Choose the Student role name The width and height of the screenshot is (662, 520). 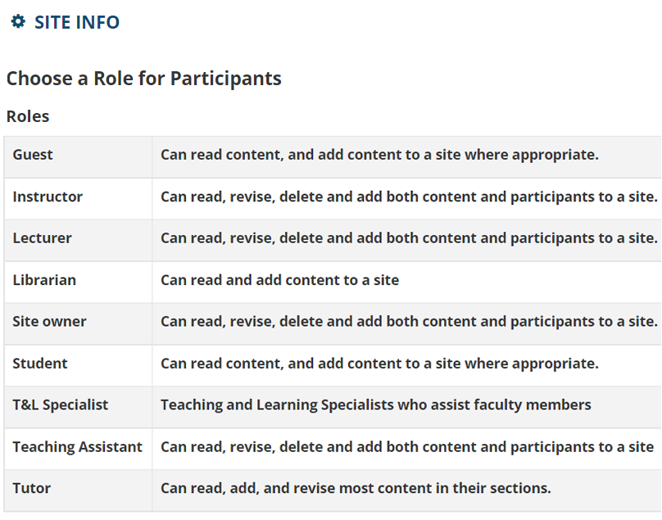40,364
